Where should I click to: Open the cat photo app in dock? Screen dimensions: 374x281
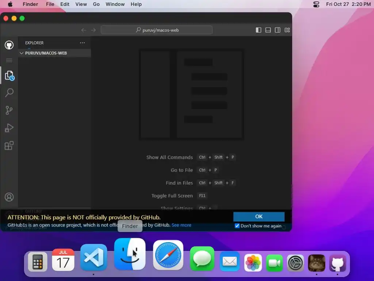pos(317,263)
